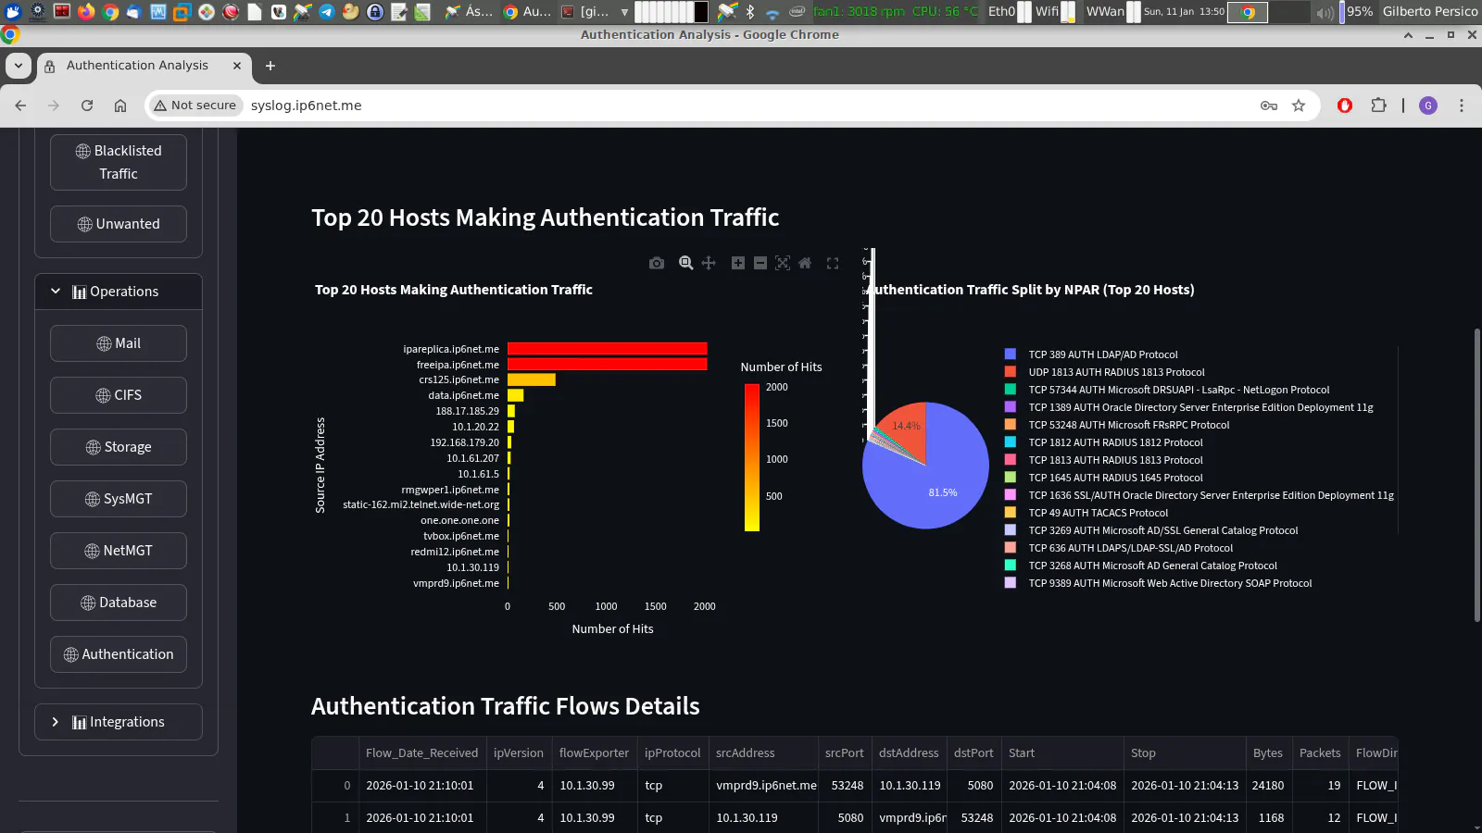1482x833 pixels.
Task: Open the Storage operations page
Action: (119, 447)
